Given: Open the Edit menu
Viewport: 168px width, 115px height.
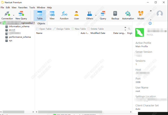Looking at the screenshot, I should [x=8, y=7].
